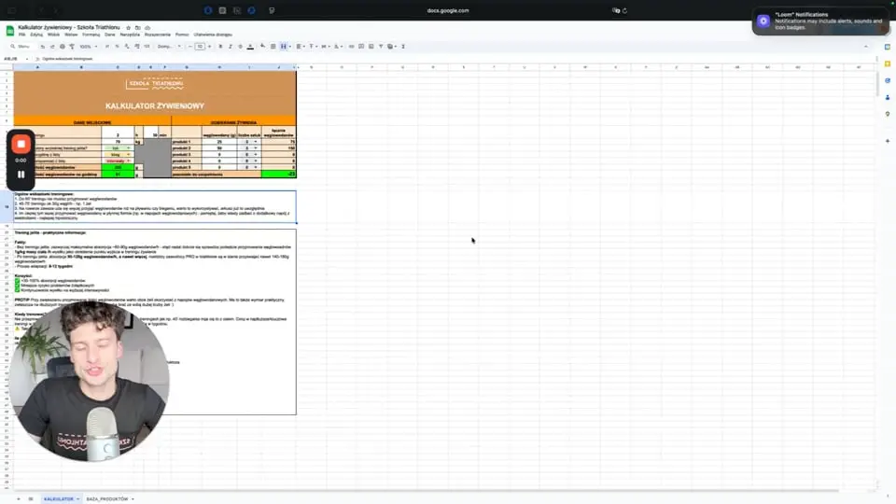The height and width of the screenshot is (504, 896).
Task: Open the fill color picker
Action: (x=262, y=47)
